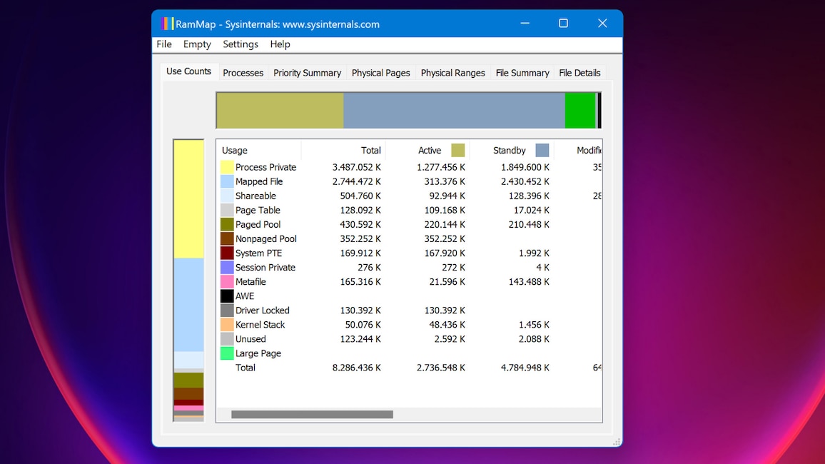
Task: Select the Shareable row label
Action: tap(255, 196)
